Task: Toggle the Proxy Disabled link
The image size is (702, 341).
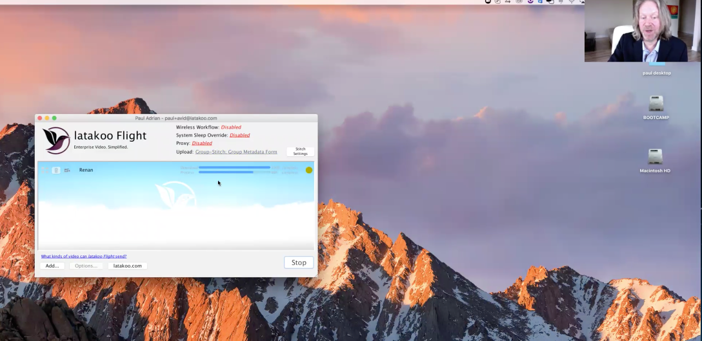Action: [202, 143]
